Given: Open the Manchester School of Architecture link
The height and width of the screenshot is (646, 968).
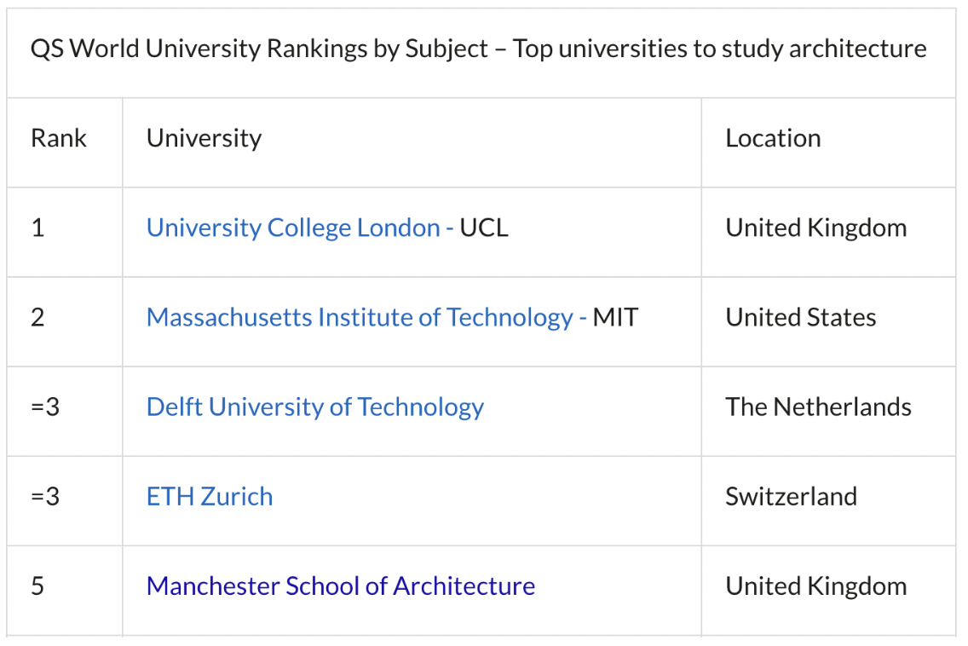Looking at the screenshot, I should (x=341, y=586).
